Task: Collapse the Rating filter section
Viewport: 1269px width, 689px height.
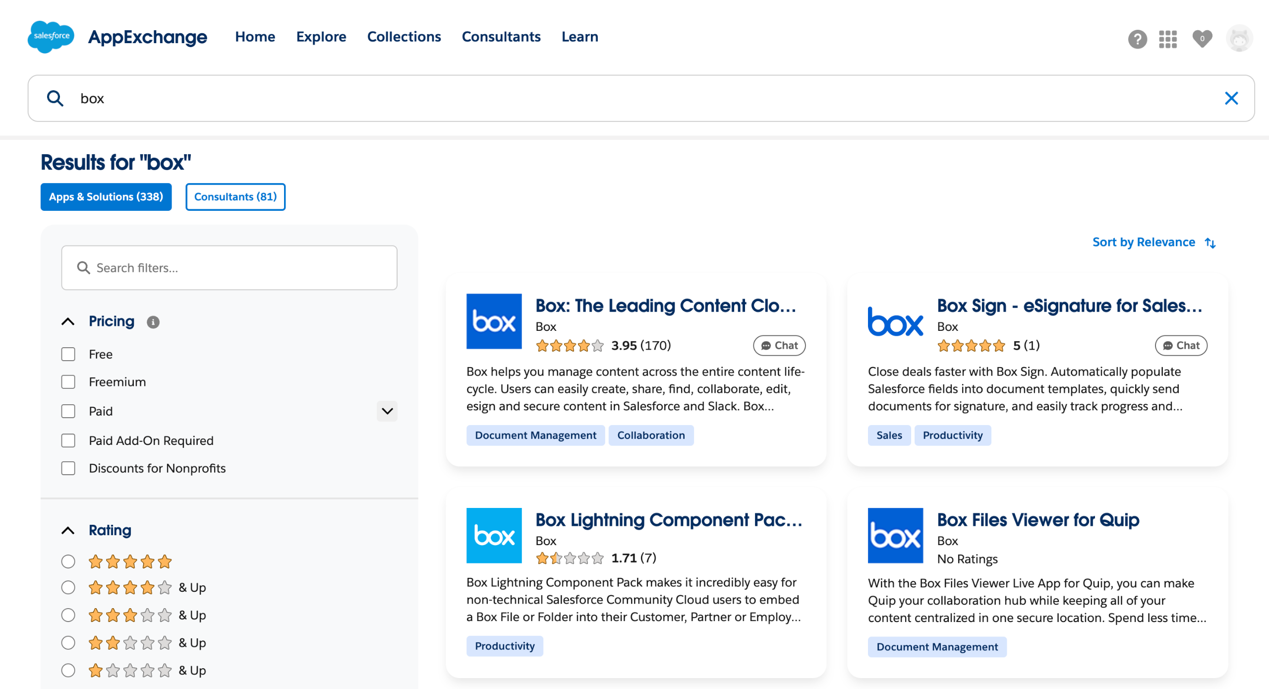Action: pos(68,530)
